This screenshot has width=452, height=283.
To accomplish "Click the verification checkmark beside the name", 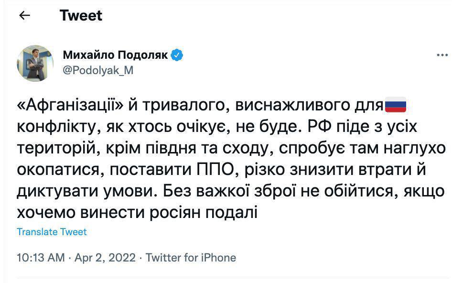I will click(178, 54).
